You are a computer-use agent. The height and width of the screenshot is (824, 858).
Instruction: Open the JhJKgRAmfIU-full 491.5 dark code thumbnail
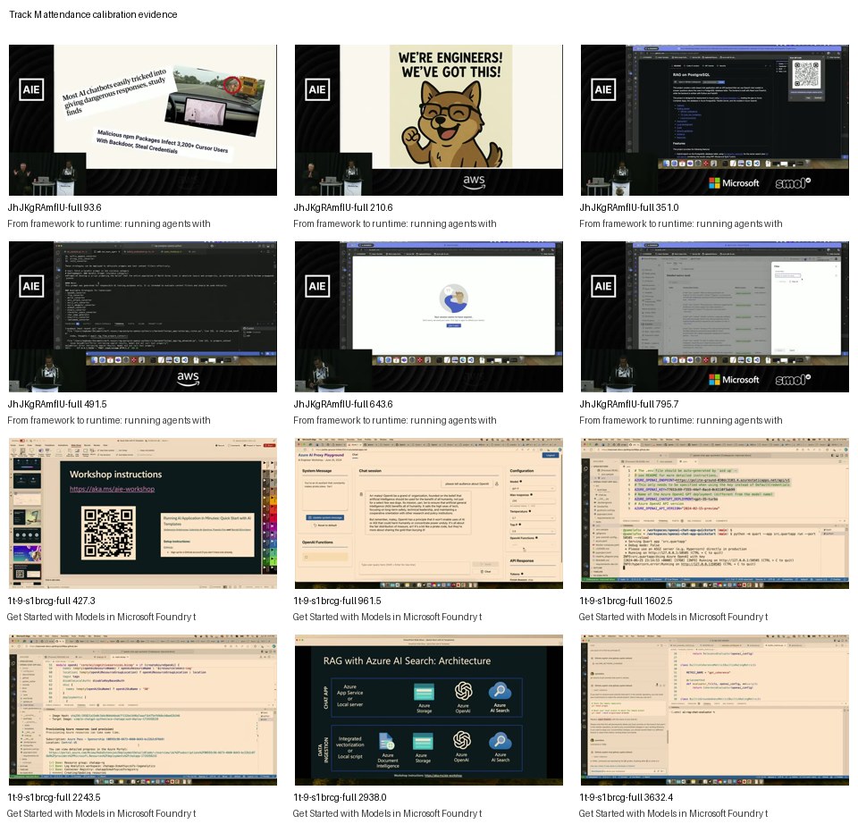tap(143, 316)
